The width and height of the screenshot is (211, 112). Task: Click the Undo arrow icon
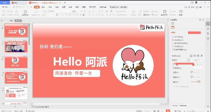tap(23, 7)
